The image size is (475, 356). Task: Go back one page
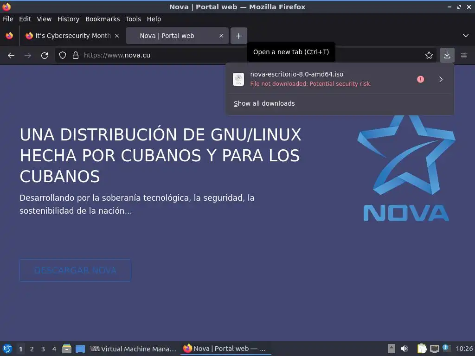point(11,56)
